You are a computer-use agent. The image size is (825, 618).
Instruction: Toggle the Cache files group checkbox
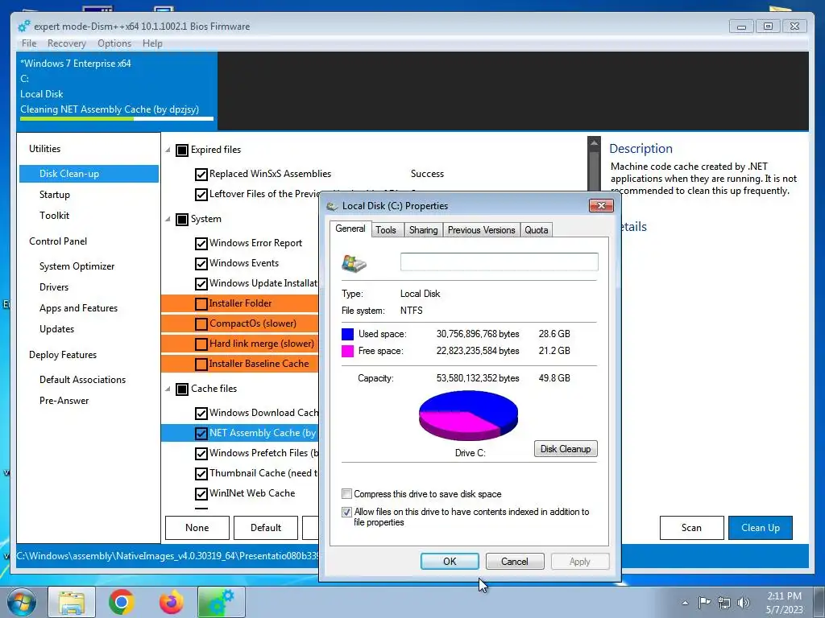181,389
